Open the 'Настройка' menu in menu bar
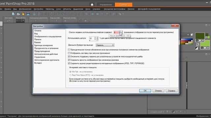Viewport: 211px width, 118px height. point(38,9)
